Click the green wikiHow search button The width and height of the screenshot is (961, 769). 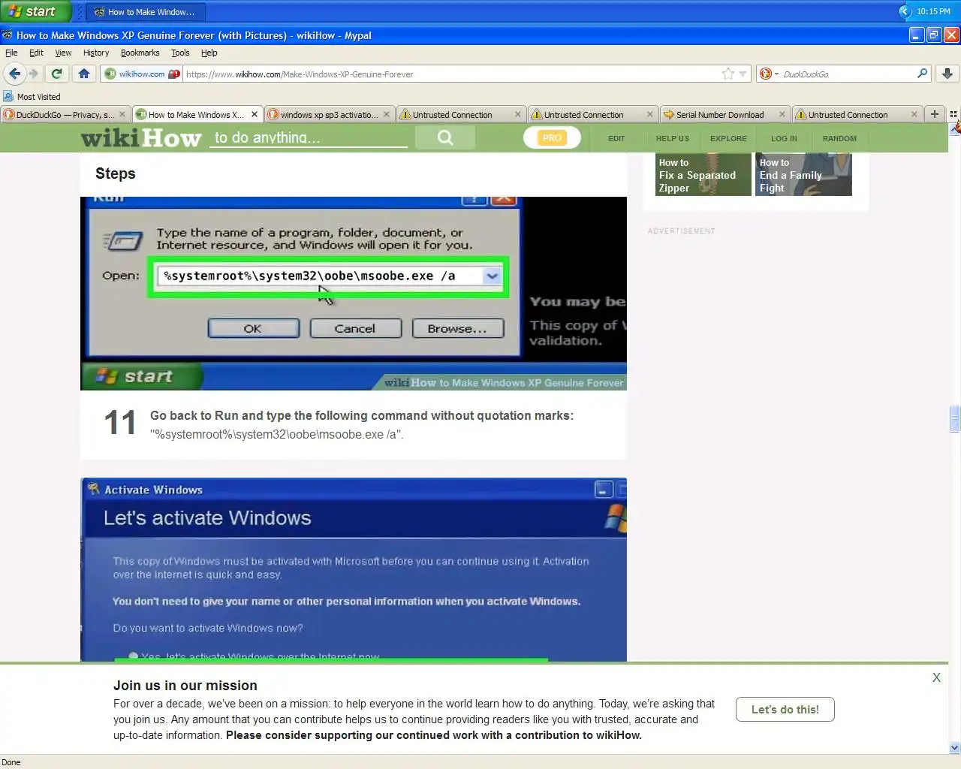coord(445,137)
